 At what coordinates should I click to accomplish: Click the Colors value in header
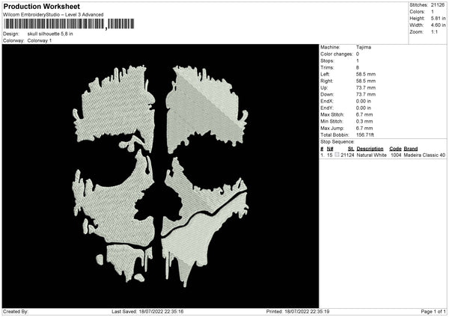433,12
